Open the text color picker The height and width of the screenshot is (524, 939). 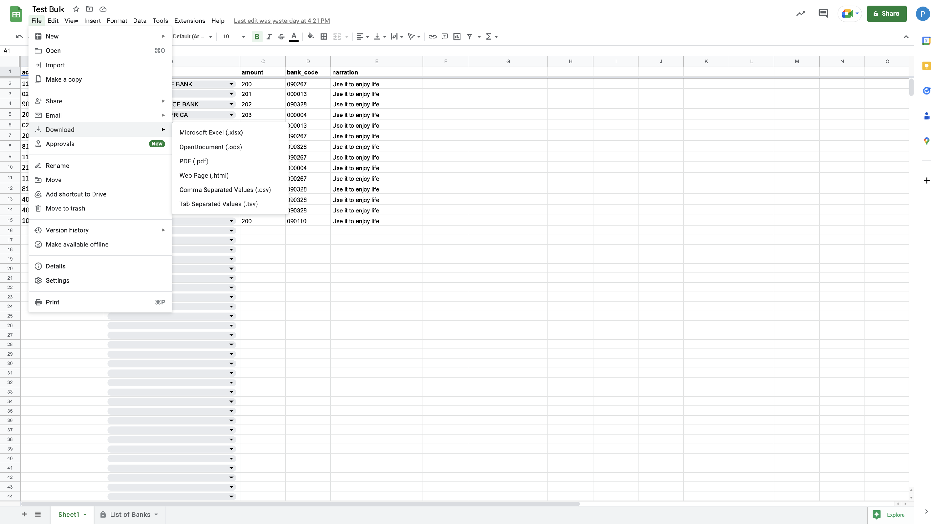[294, 36]
